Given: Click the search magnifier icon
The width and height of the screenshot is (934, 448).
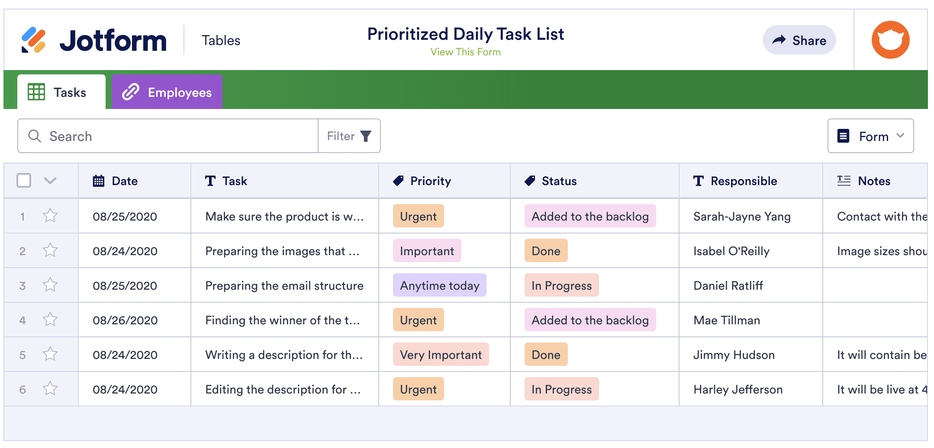Looking at the screenshot, I should click(x=35, y=136).
